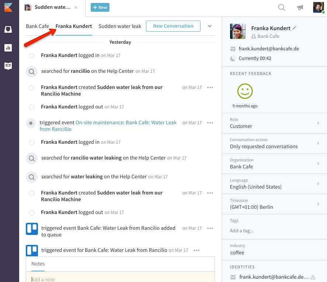Open the Organization dropdown showing Bank Cafe
This screenshot has width=327, height=282.
pos(274,164)
